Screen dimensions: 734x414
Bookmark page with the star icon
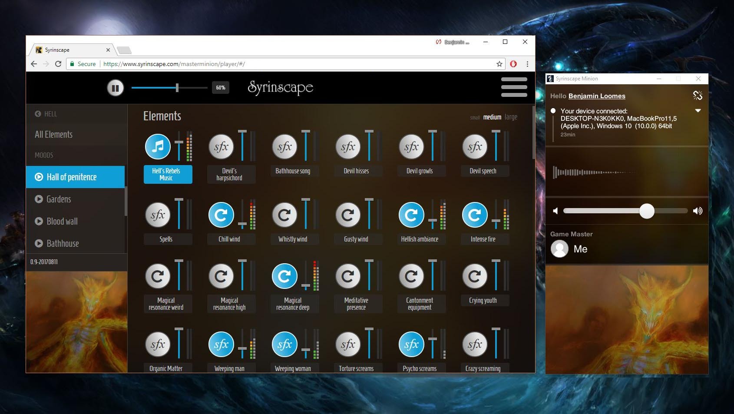pos(499,64)
